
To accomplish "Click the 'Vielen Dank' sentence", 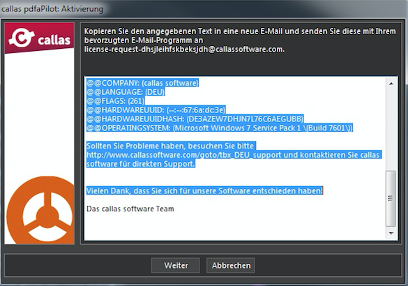I will 204,190.
